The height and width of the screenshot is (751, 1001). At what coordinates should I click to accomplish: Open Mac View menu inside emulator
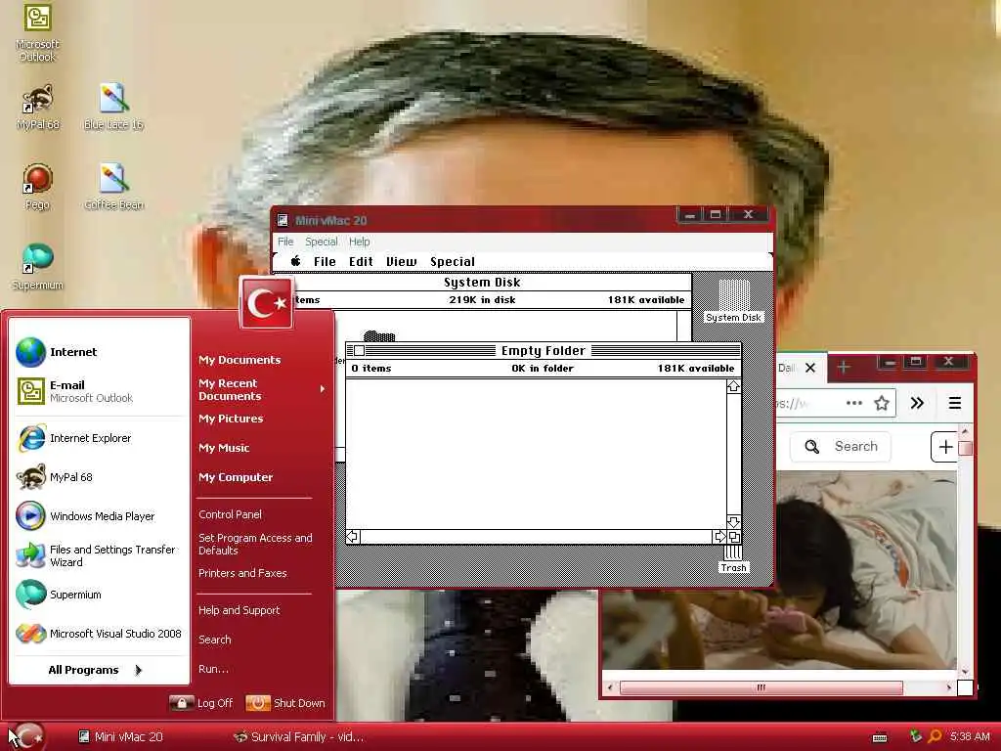401,261
